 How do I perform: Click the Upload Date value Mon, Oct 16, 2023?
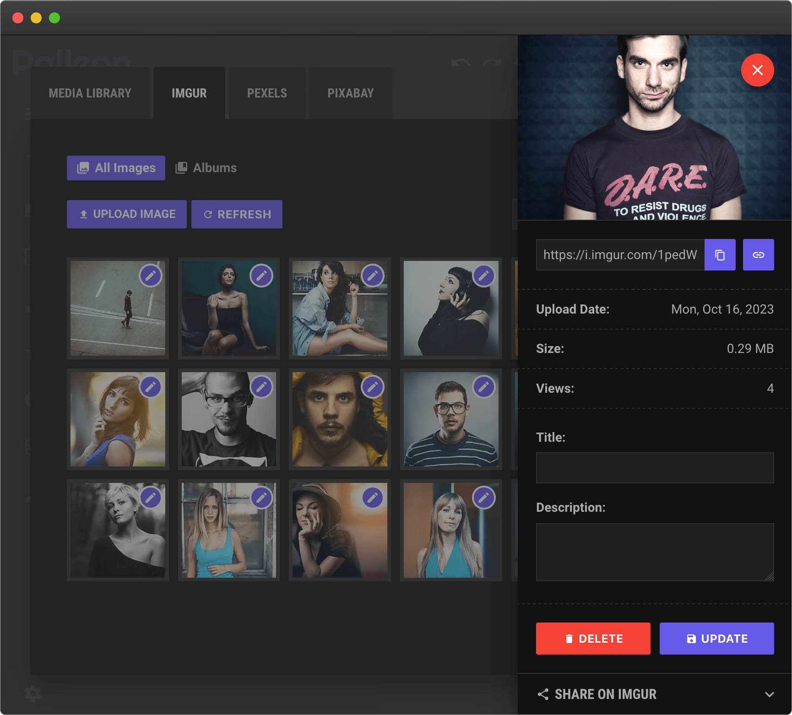tap(722, 309)
